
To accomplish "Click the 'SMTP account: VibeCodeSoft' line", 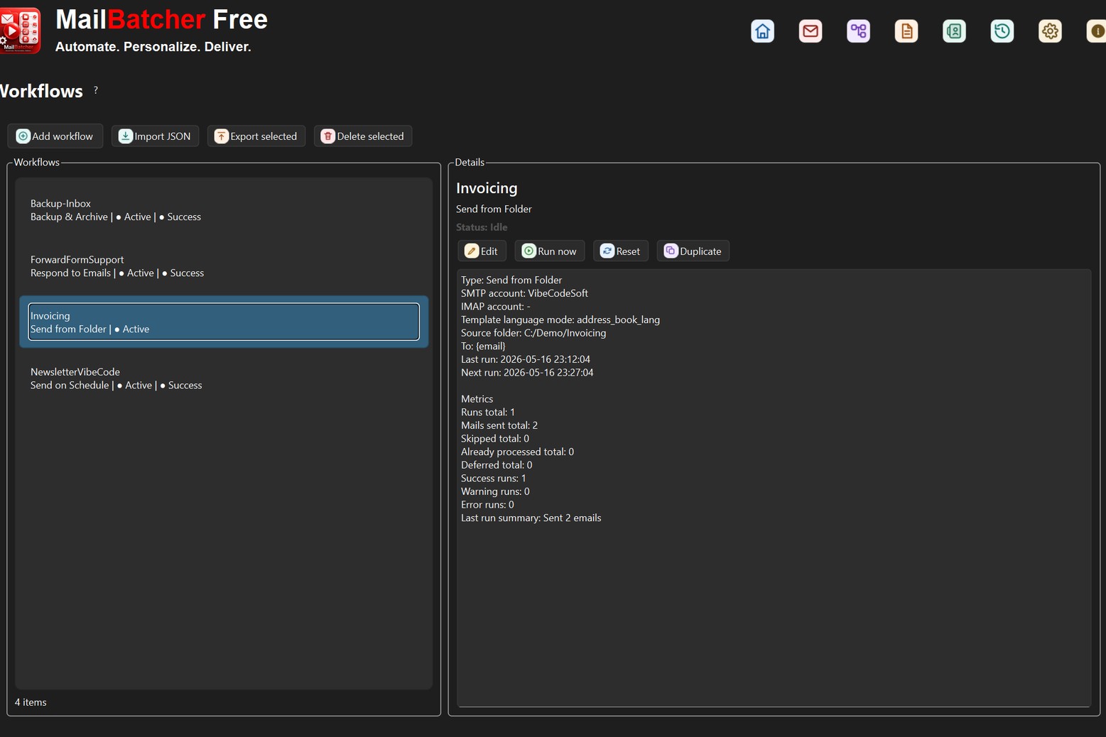I will [x=524, y=293].
